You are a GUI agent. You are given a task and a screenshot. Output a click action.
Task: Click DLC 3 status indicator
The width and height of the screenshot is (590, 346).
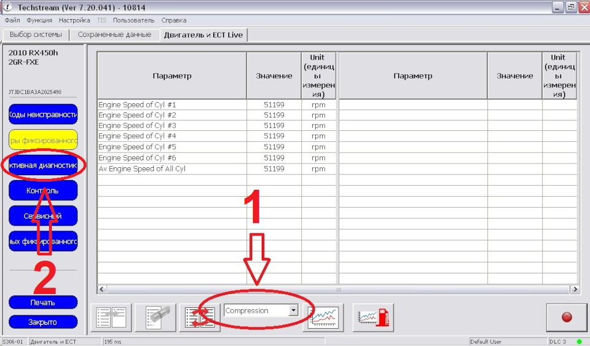pyautogui.click(x=557, y=342)
